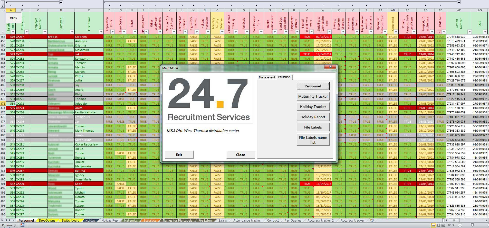Select column header AG
The image size is (489, 228).
(480, 10)
